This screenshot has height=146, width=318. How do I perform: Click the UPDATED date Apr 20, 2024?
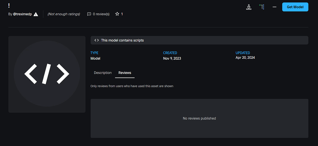[245, 58]
